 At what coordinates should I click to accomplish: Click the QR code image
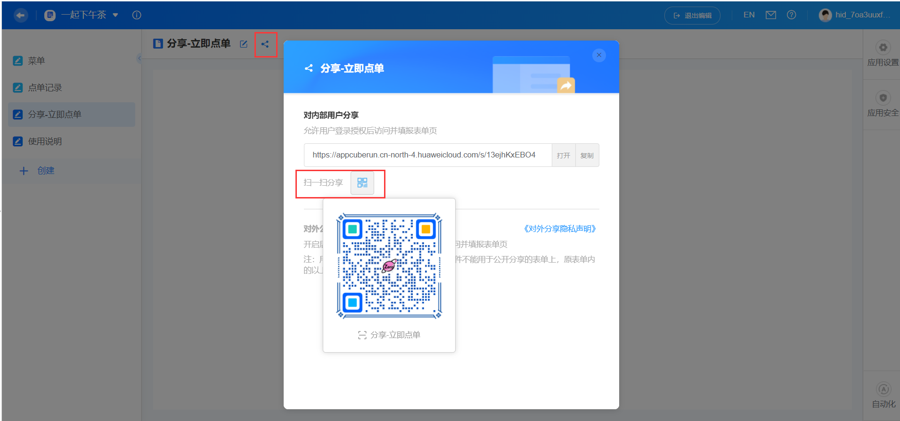coord(389,266)
